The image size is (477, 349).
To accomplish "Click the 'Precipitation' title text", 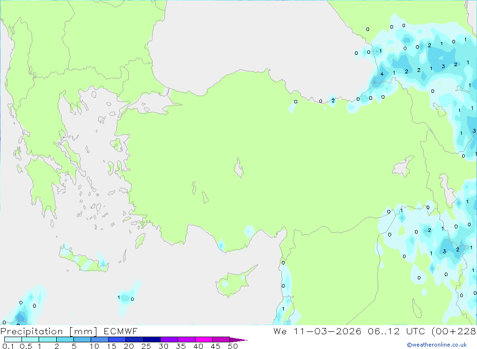I will pyautogui.click(x=31, y=331).
